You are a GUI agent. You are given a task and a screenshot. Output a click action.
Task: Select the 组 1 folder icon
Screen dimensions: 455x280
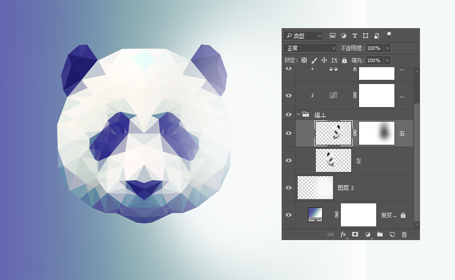coord(306,114)
